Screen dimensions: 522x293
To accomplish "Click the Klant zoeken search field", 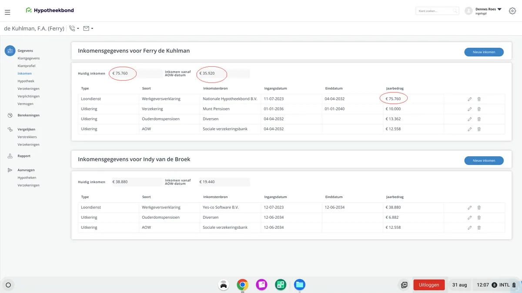I will point(437,11).
